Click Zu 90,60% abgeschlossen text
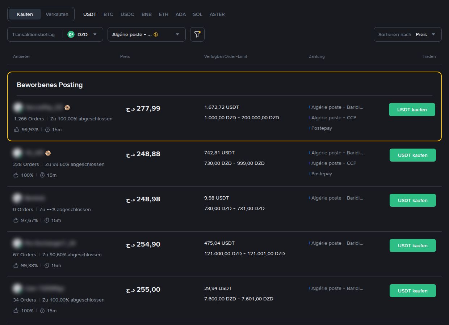The height and width of the screenshot is (325, 449). 72,255
